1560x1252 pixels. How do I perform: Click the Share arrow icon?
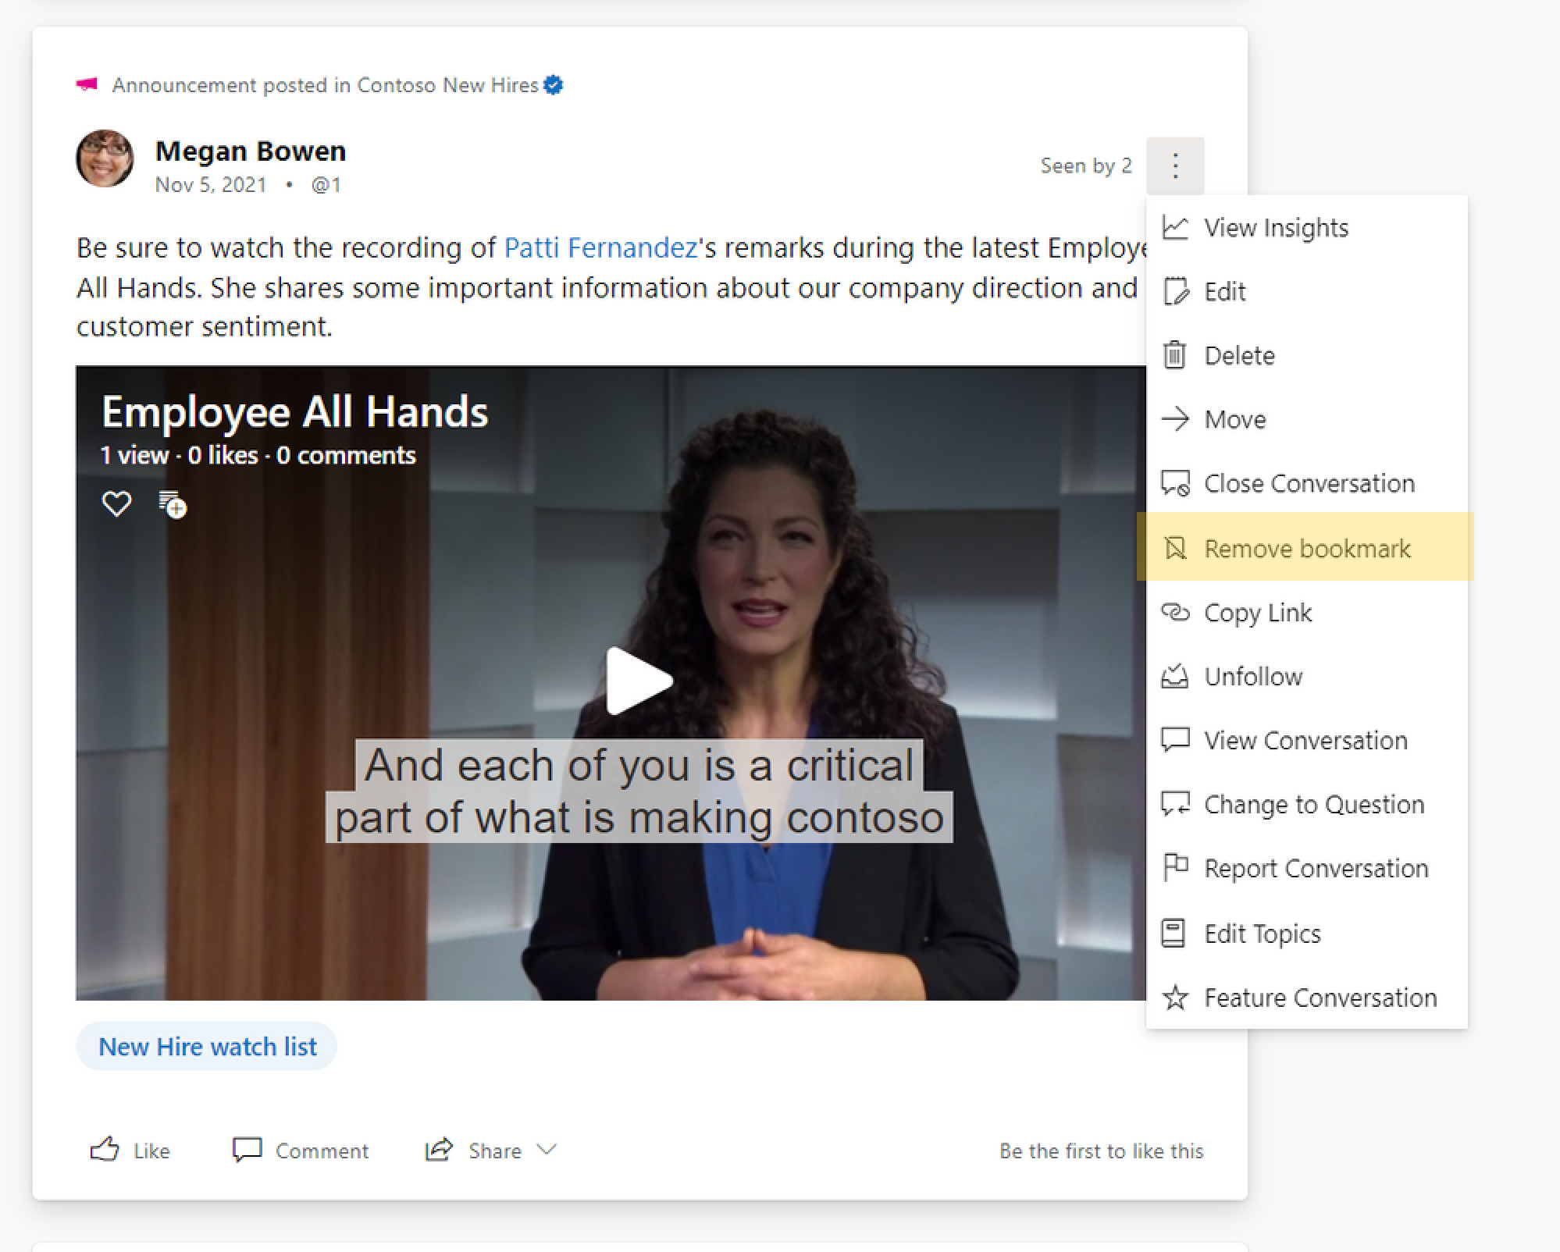(439, 1149)
